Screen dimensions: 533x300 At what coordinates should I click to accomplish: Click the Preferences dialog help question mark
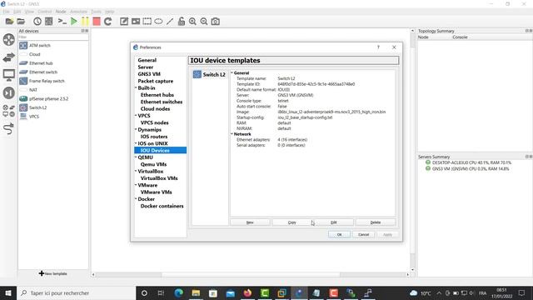pos(378,47)
